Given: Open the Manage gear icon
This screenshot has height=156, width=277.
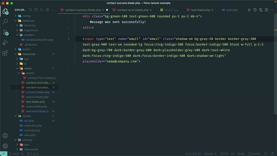Looking at the screenshot, I should coord(5,146).
